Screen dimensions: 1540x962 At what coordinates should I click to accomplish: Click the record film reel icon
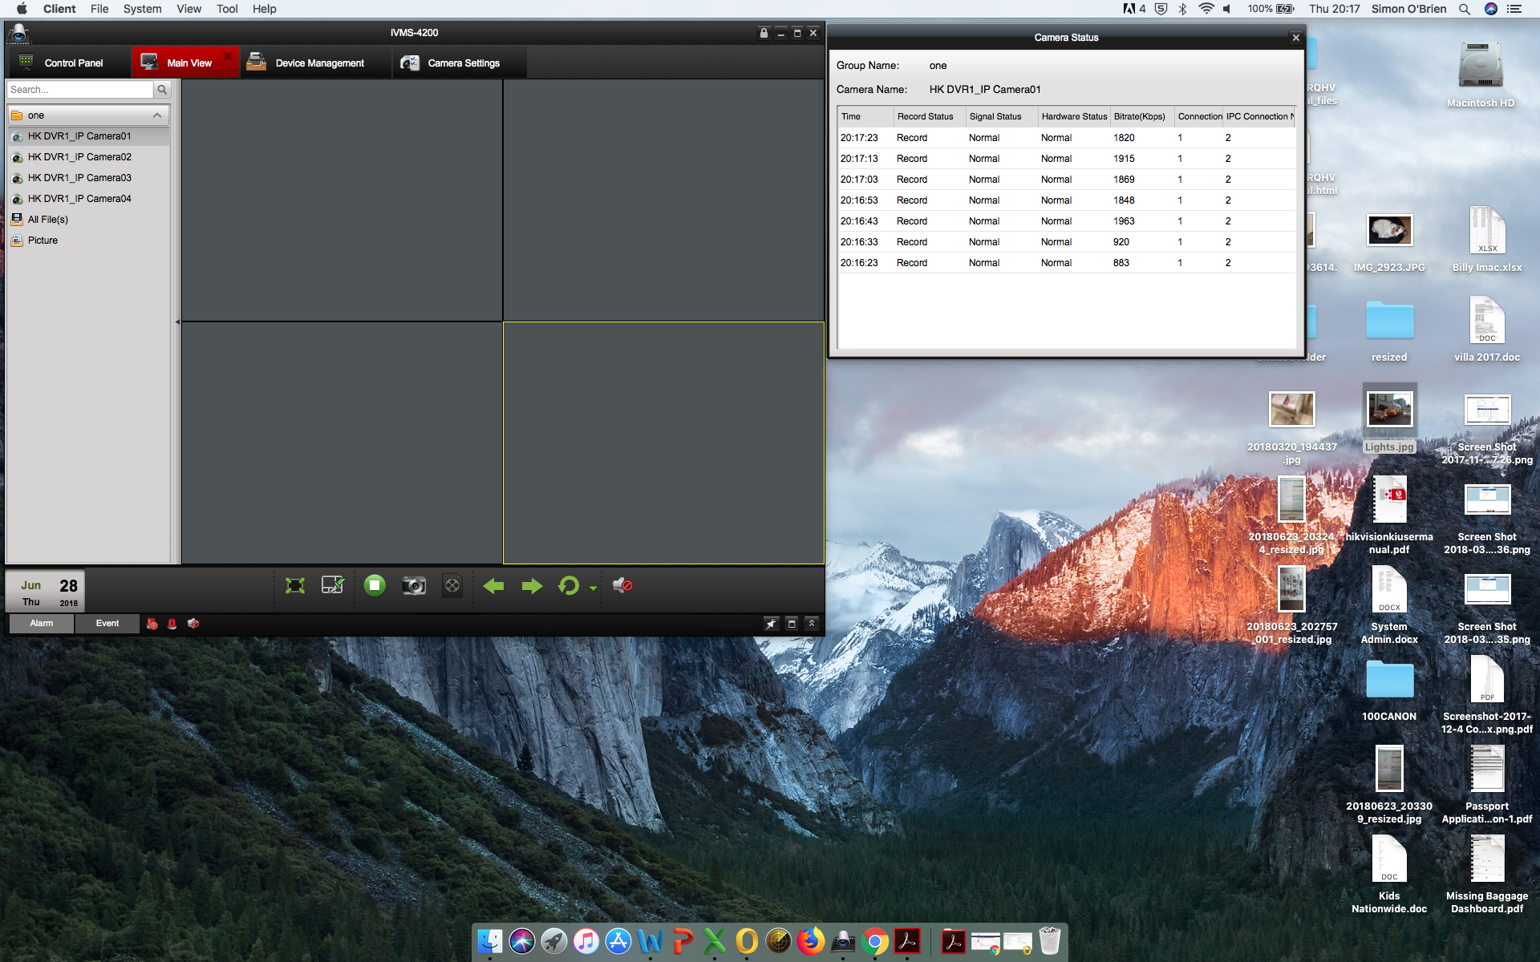click(452, 586)
